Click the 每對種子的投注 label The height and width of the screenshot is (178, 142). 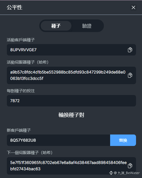[x=21, y=91]
